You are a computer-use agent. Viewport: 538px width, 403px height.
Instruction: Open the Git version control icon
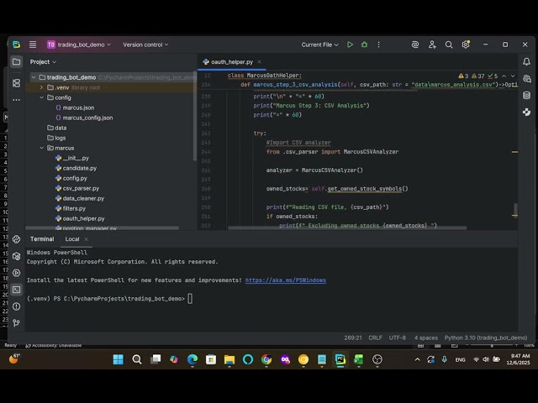pos(16,322)
